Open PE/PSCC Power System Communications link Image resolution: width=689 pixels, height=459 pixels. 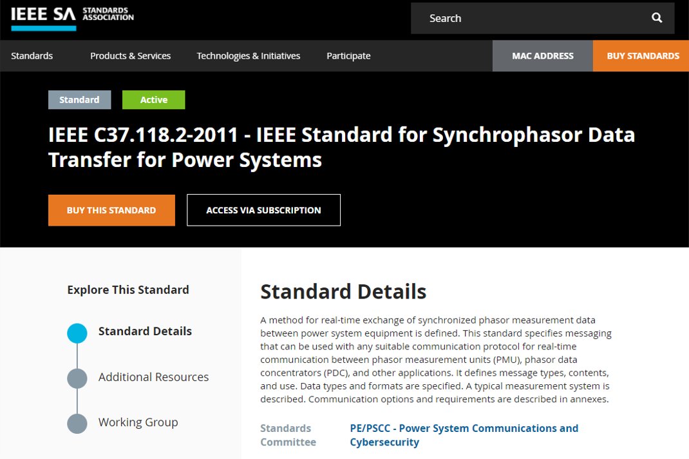[464, 435]
